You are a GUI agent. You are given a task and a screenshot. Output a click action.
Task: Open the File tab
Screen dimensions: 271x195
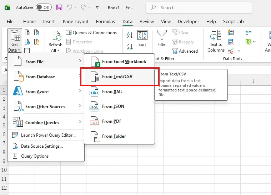tap(10, 22)
